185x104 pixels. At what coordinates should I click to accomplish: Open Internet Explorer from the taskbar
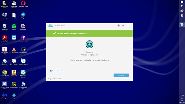(182, 6)
